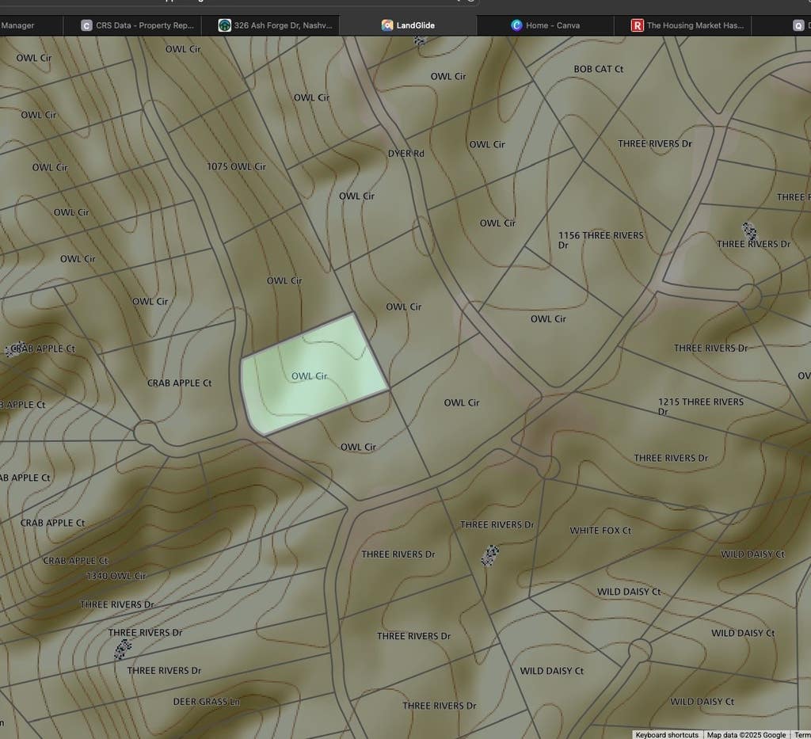Click Map data ©2025 Google attribution
The width and height of the screenshot is (811, 739).
point(746,734)
